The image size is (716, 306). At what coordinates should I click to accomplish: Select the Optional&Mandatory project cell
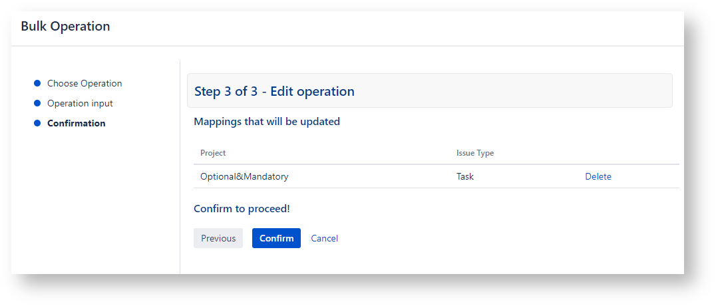coord(244,177)
